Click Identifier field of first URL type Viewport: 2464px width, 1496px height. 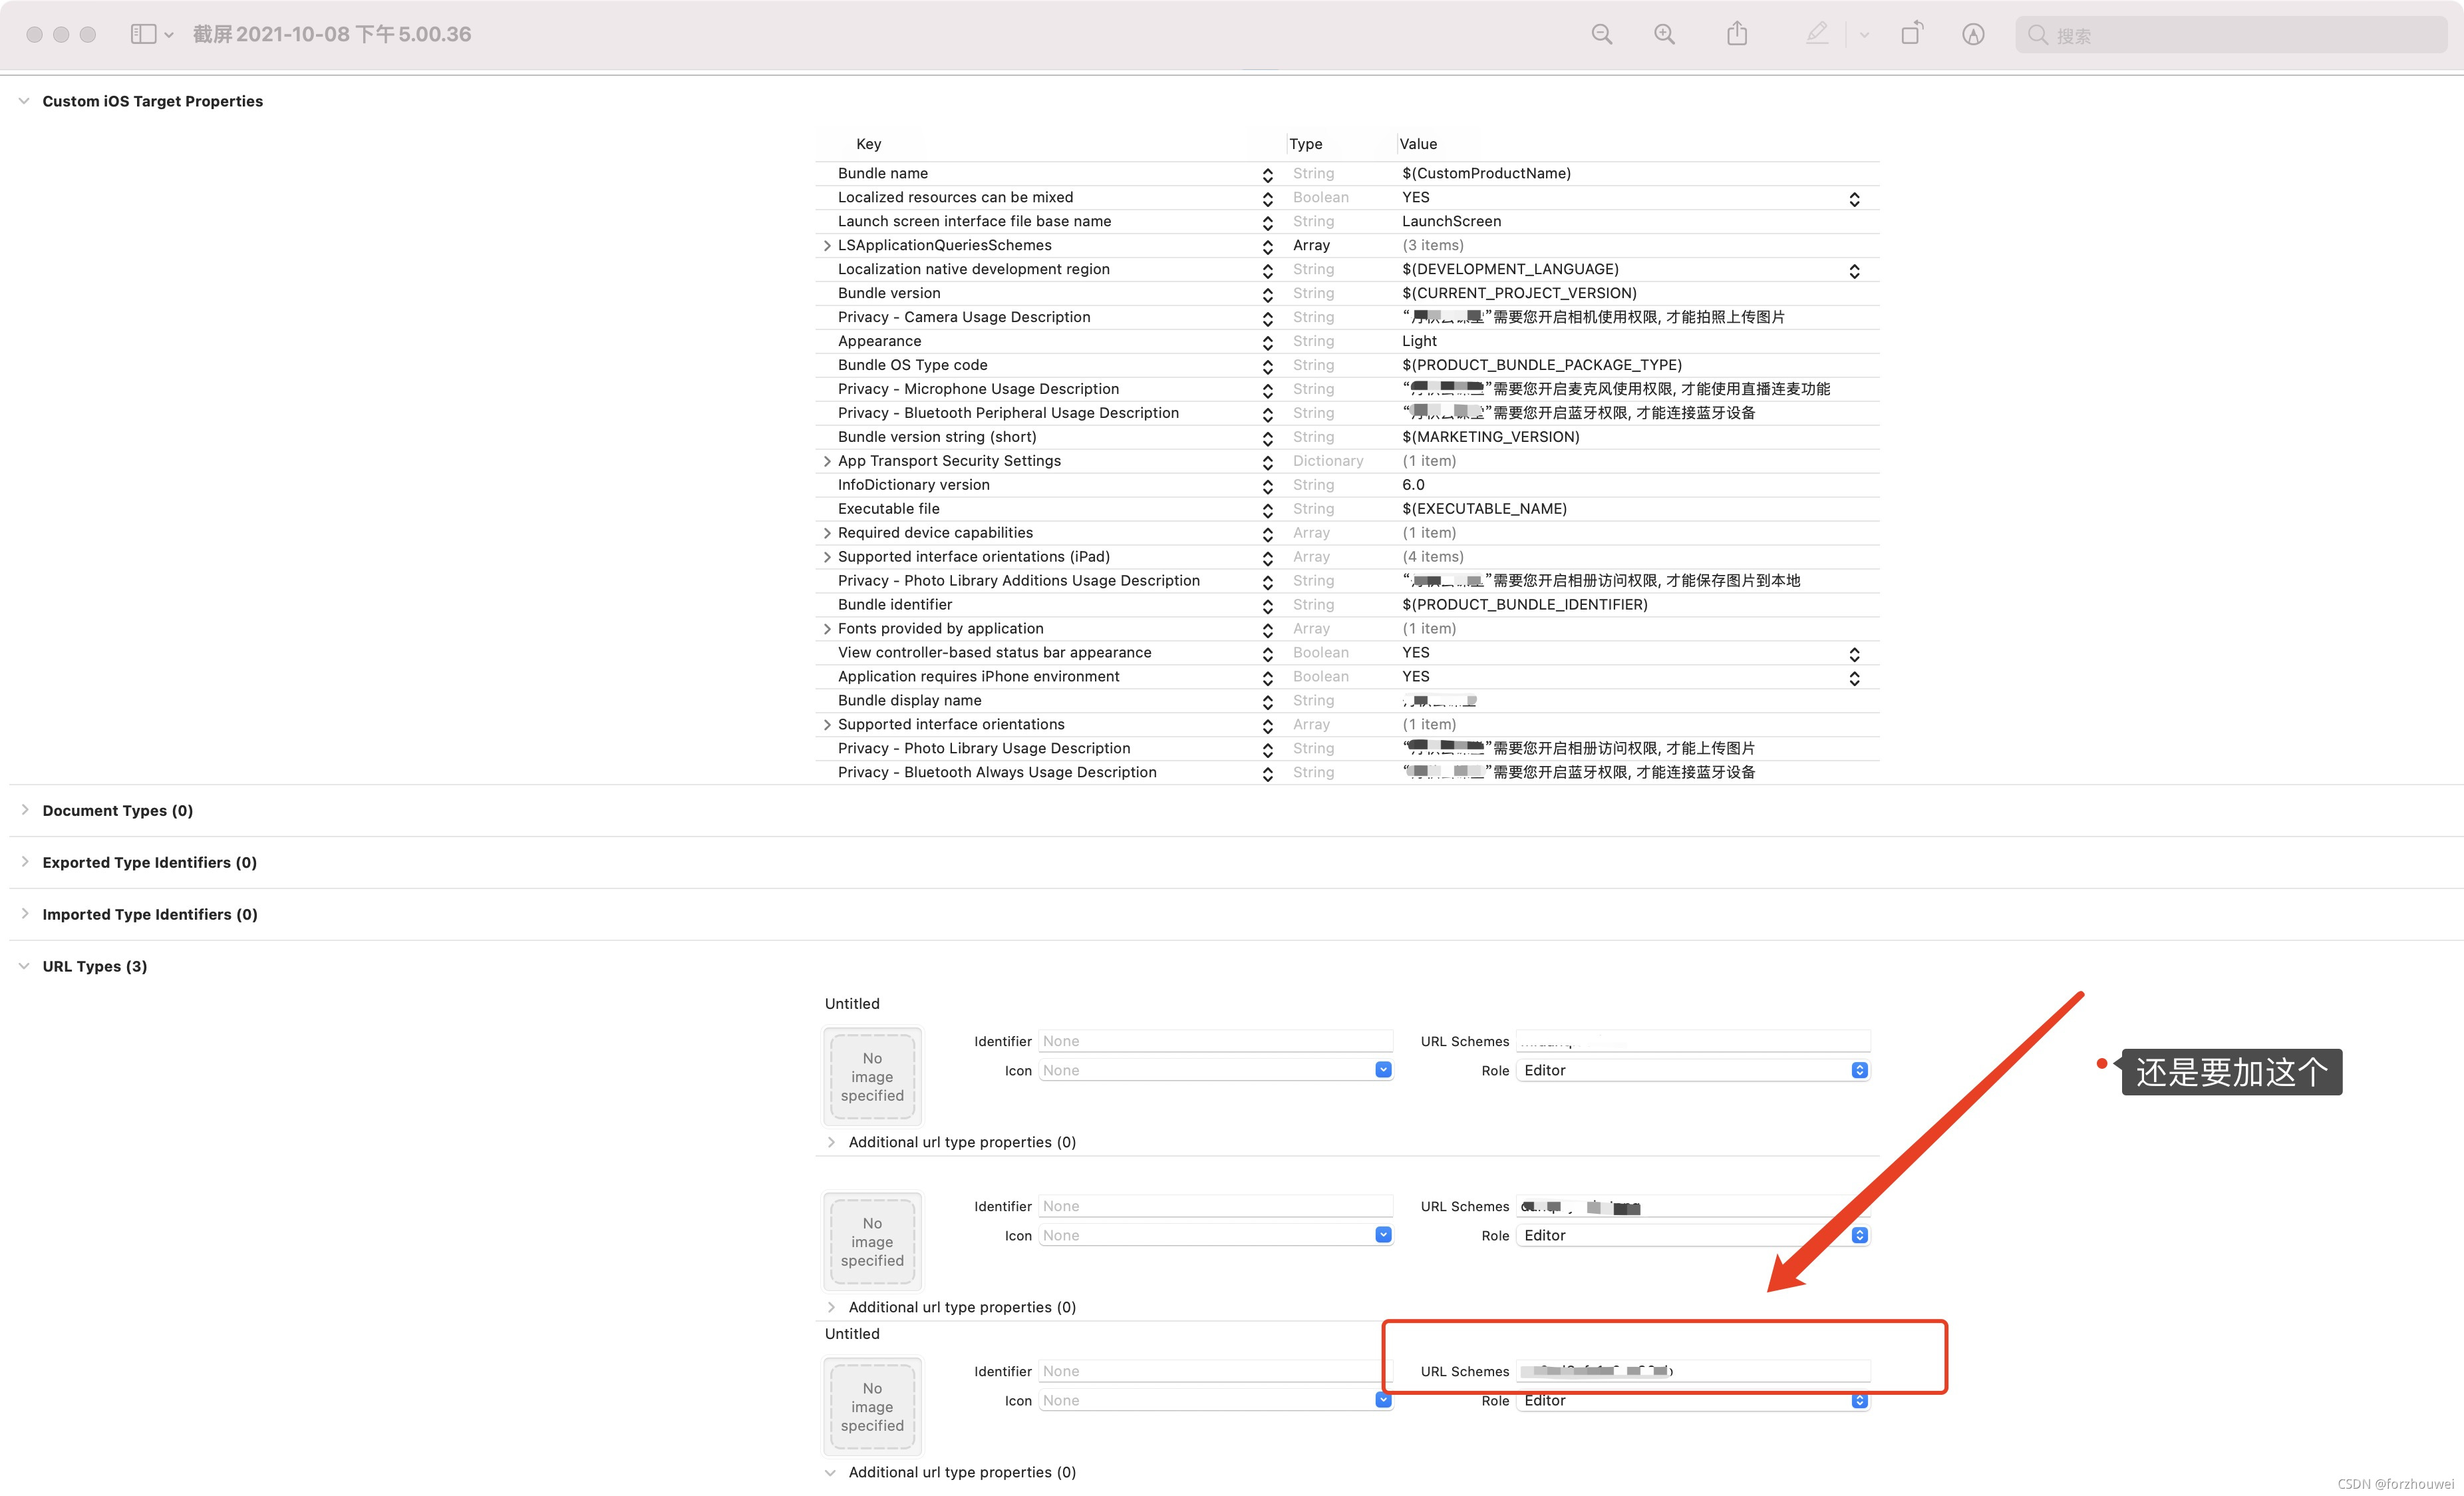pos(1214,1041)
